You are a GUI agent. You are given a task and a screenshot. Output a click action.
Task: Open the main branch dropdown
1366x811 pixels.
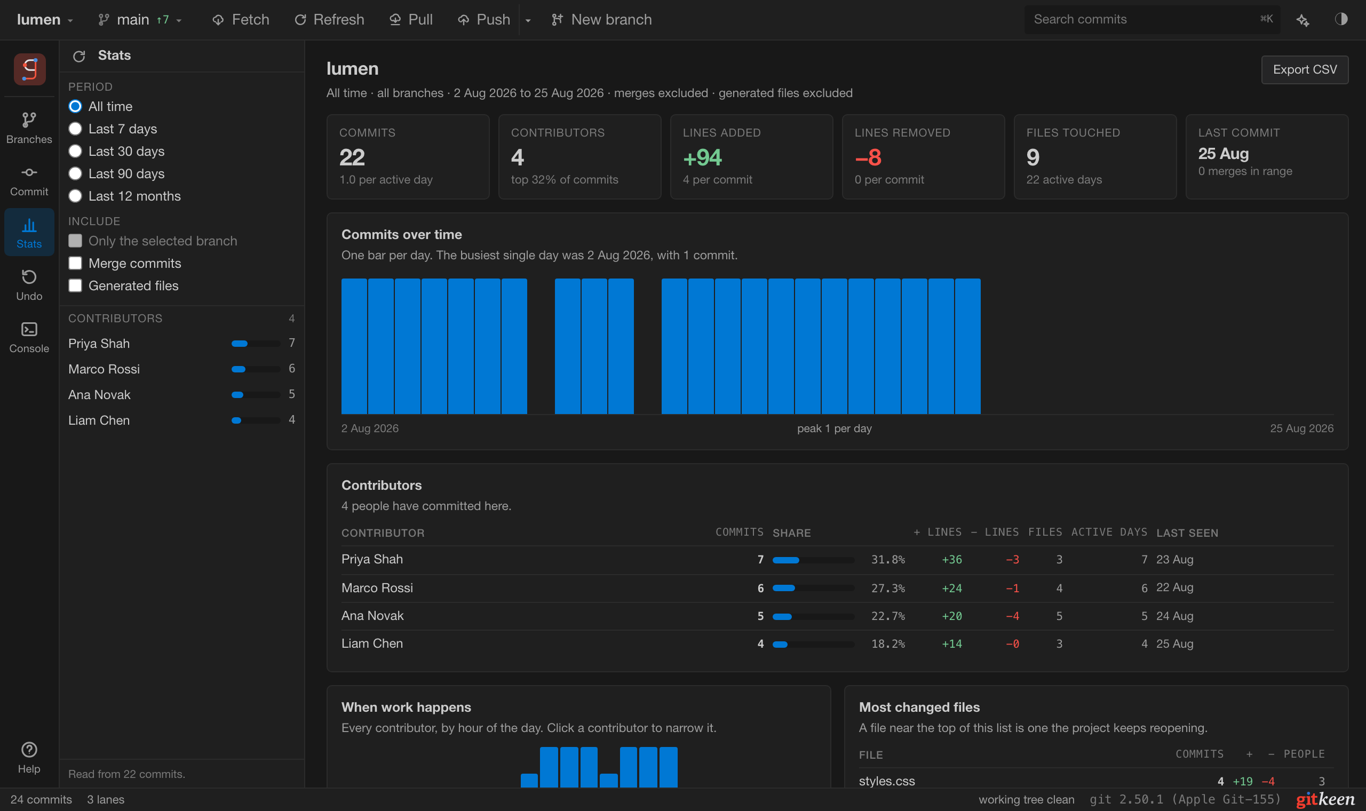pyautogui.click(x=140, y=20)
